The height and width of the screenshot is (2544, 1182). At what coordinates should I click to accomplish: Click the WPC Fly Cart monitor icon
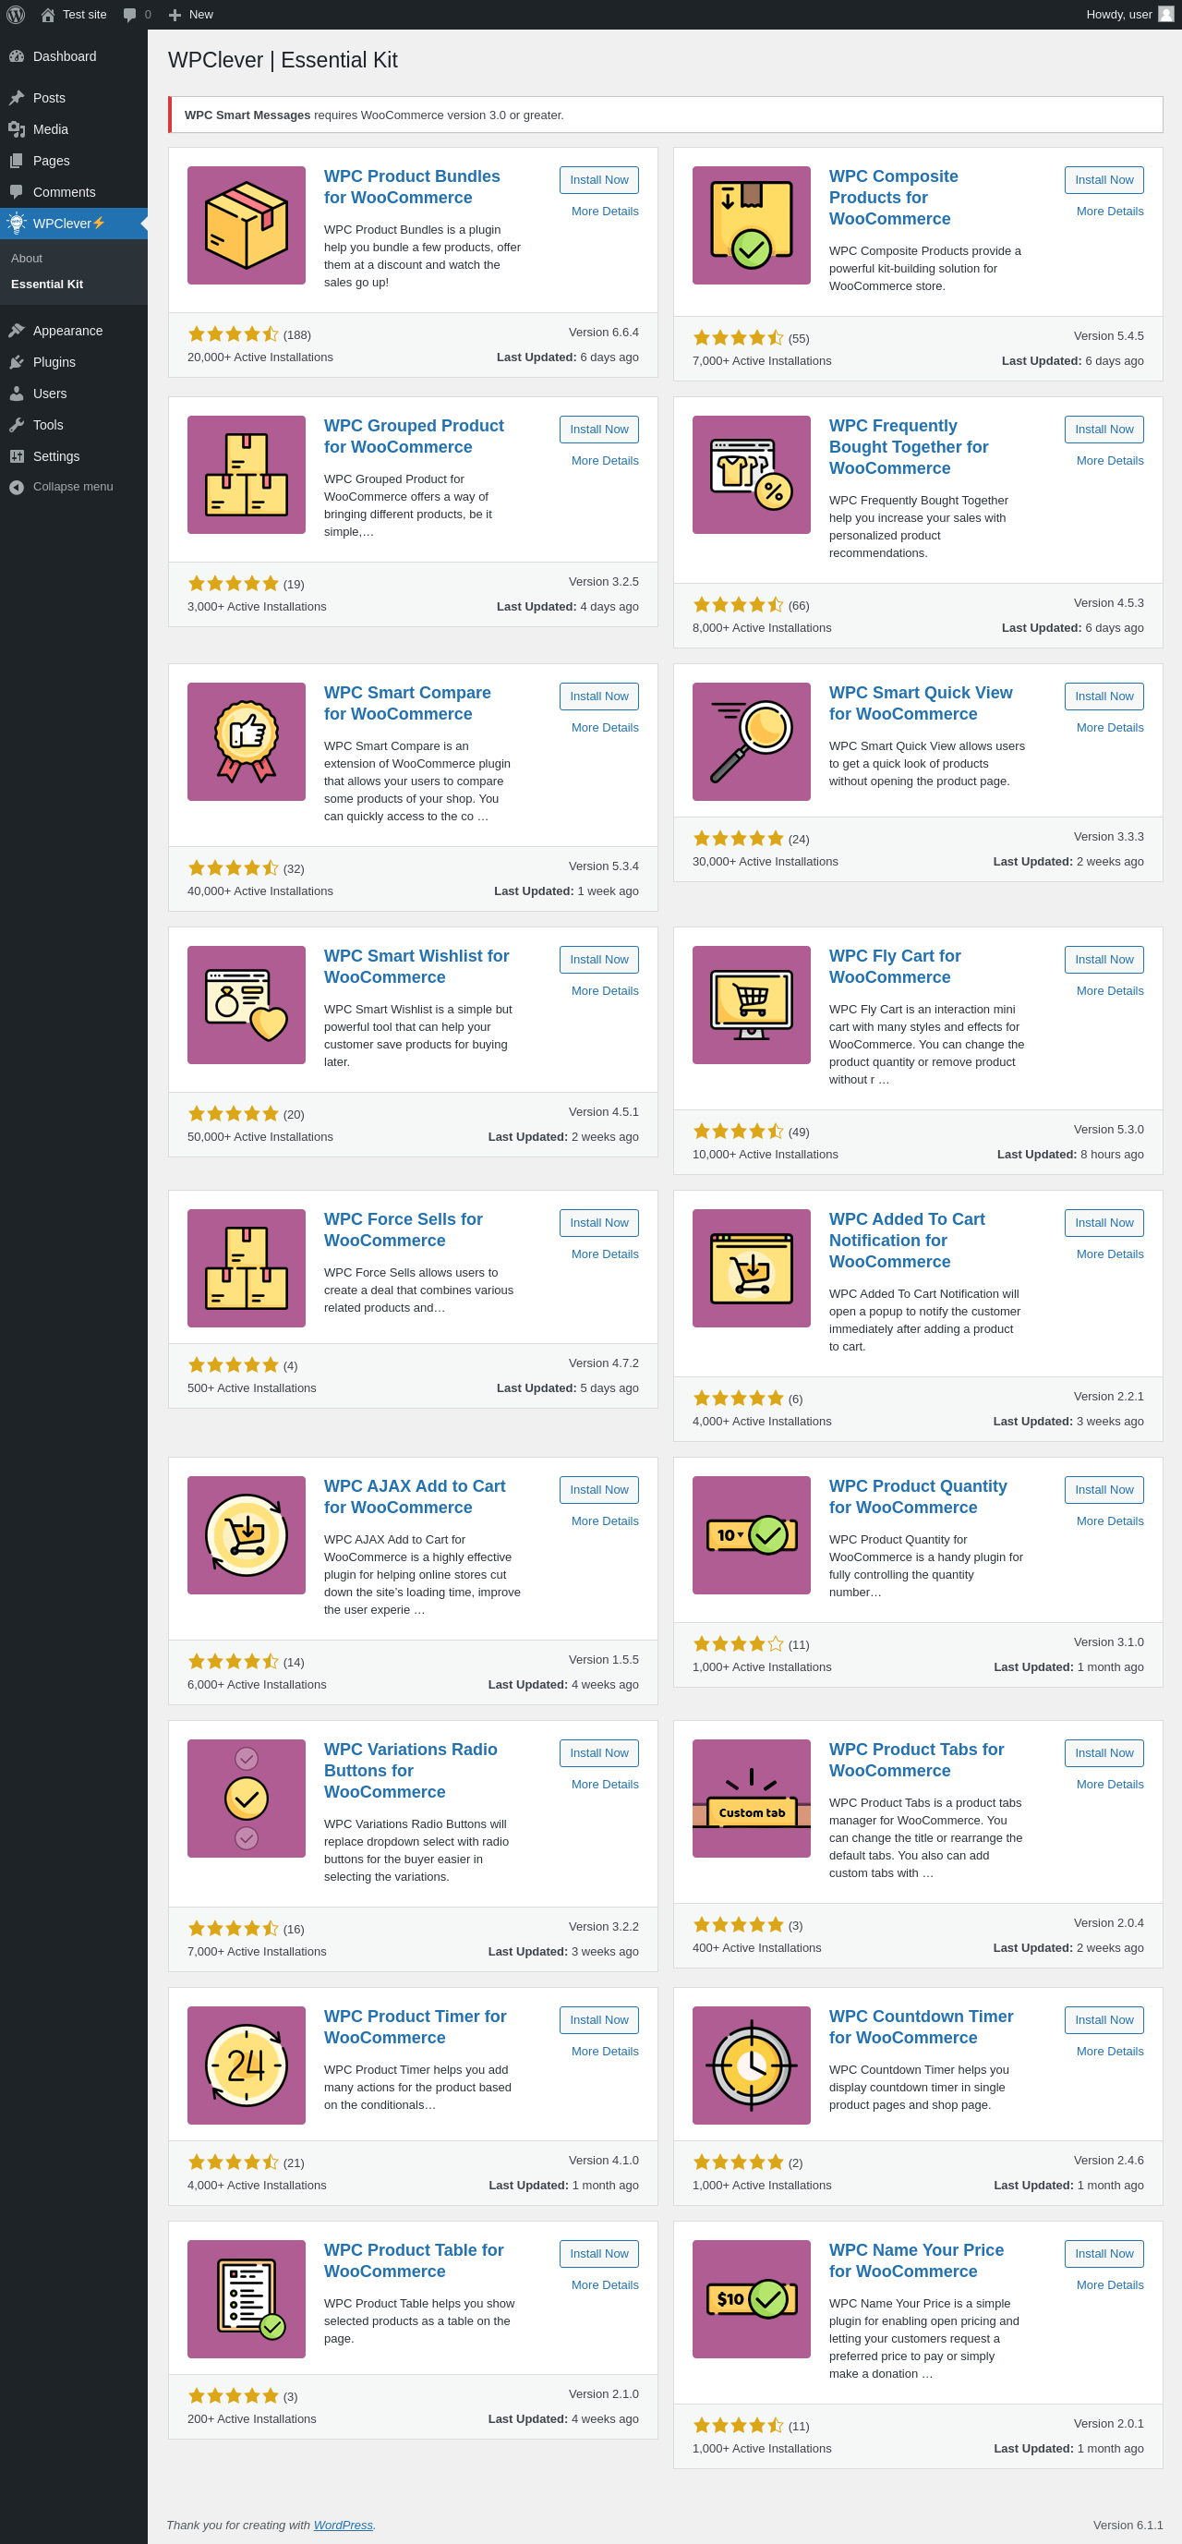(752, 1005)
